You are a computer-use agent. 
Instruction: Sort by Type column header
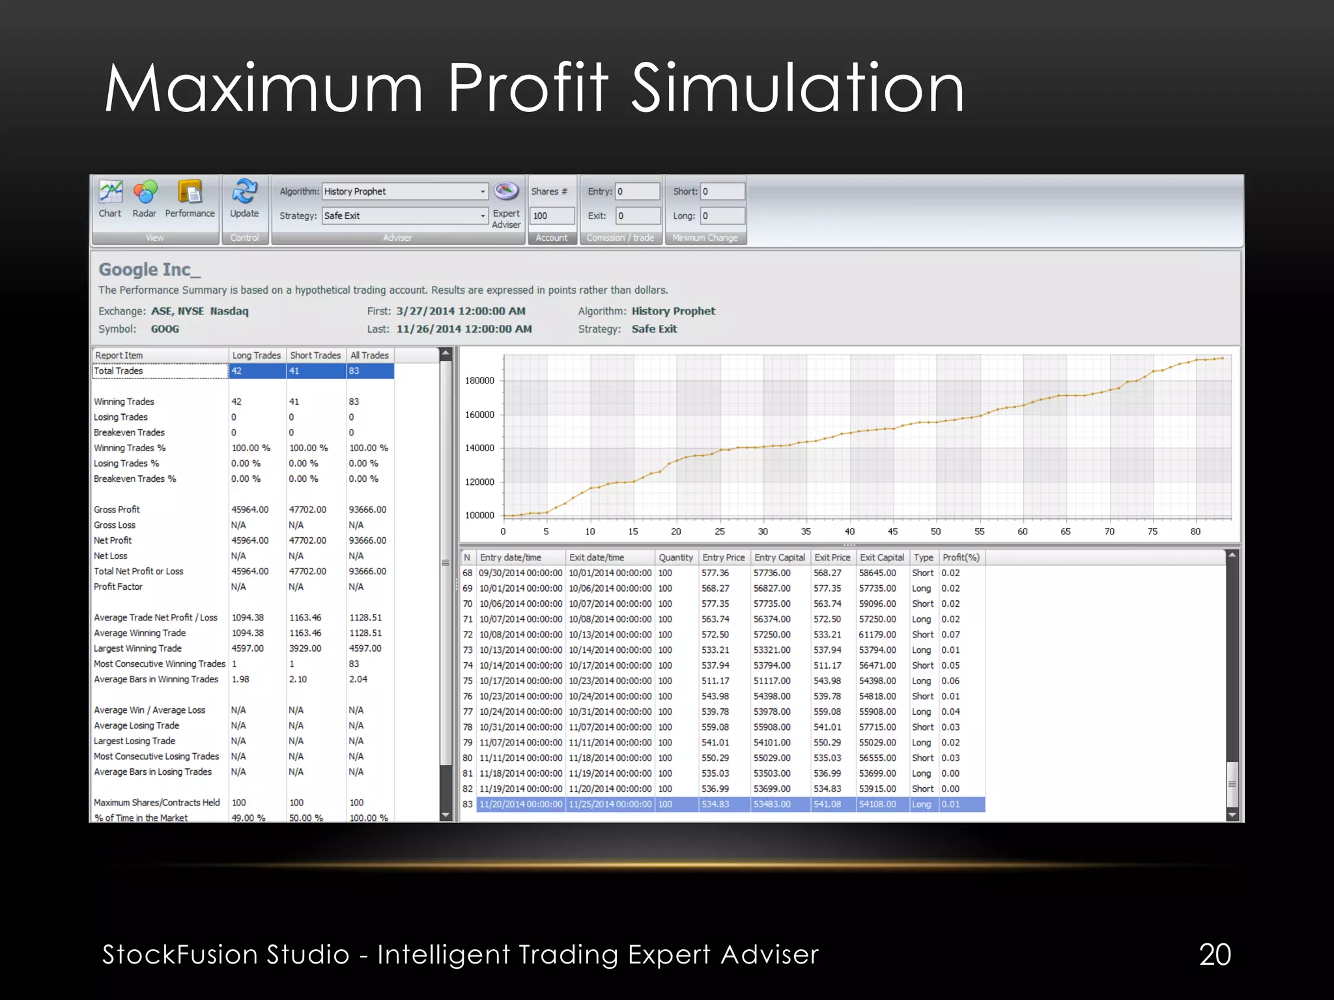coord(924,557)
